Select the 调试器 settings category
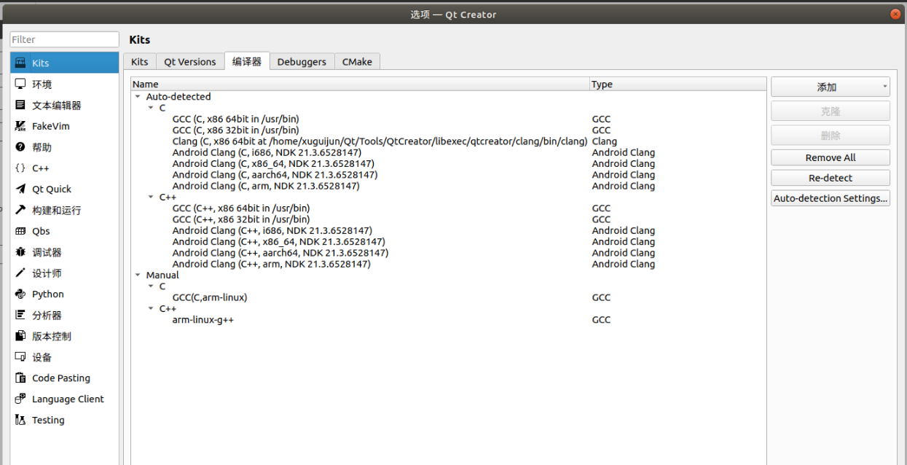 pos(47,251)
